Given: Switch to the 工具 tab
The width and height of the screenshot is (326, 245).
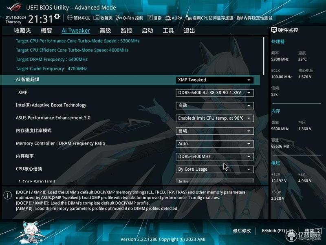Looking at the screenshot, I should [168, 31].
